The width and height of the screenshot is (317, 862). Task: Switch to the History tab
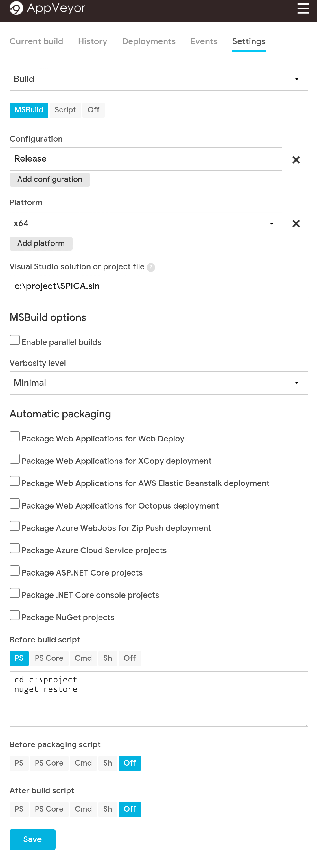(x=93, y=41)
